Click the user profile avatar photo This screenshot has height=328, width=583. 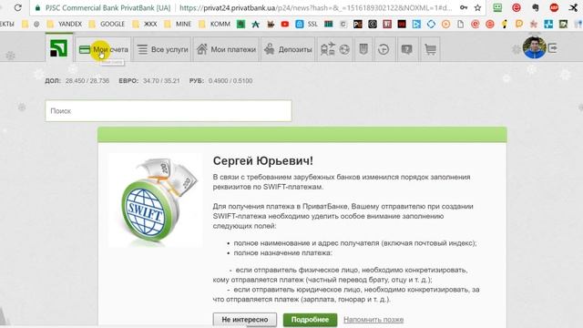tap(535, 47)
